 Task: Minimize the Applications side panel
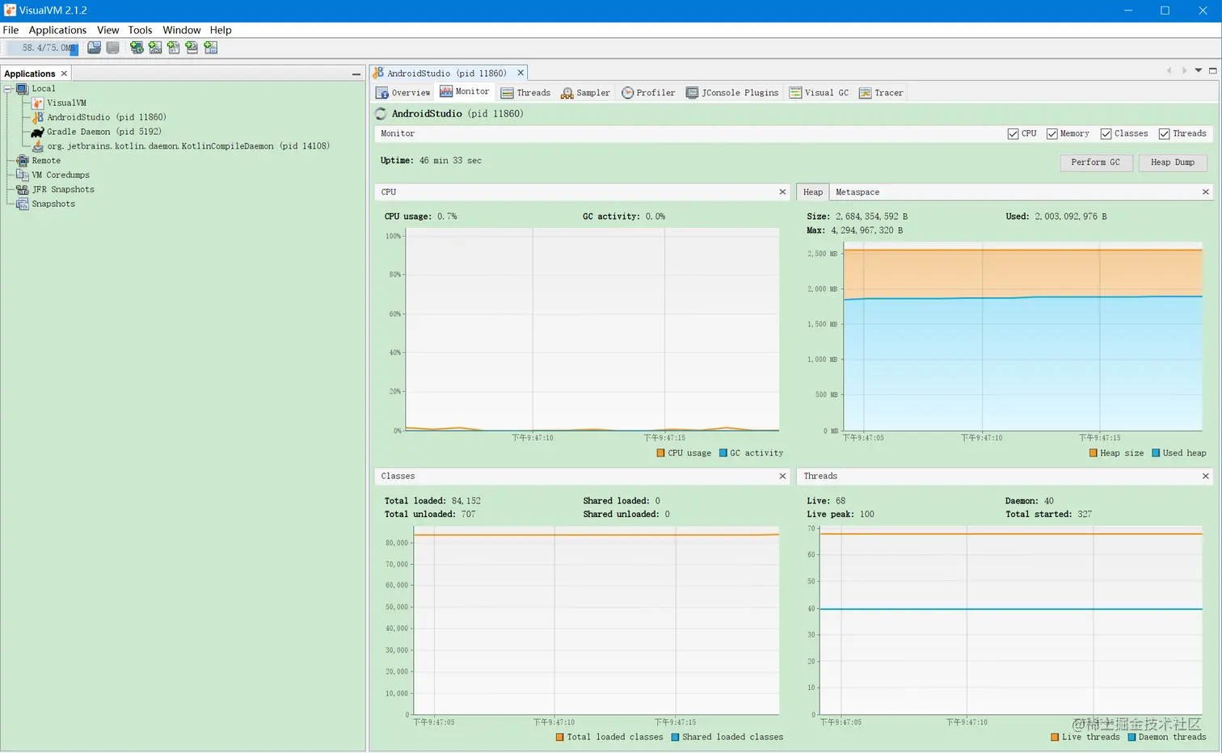356,74
